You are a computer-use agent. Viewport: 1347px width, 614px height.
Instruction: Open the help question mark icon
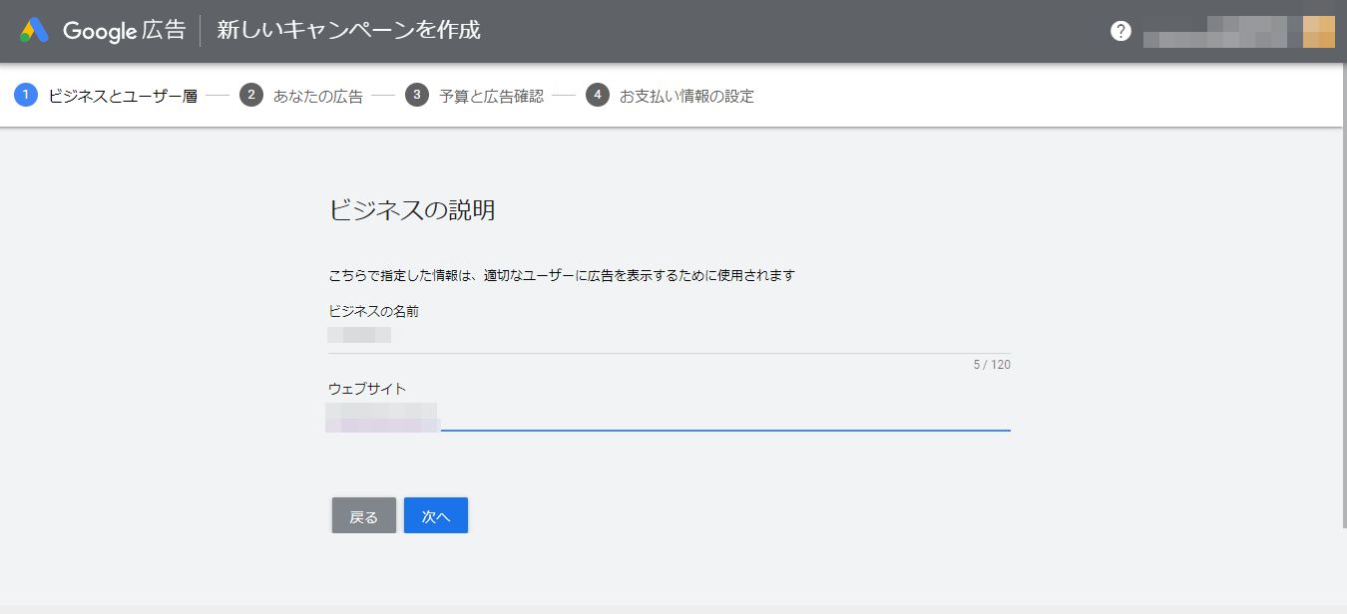[x=1121, y=31]
